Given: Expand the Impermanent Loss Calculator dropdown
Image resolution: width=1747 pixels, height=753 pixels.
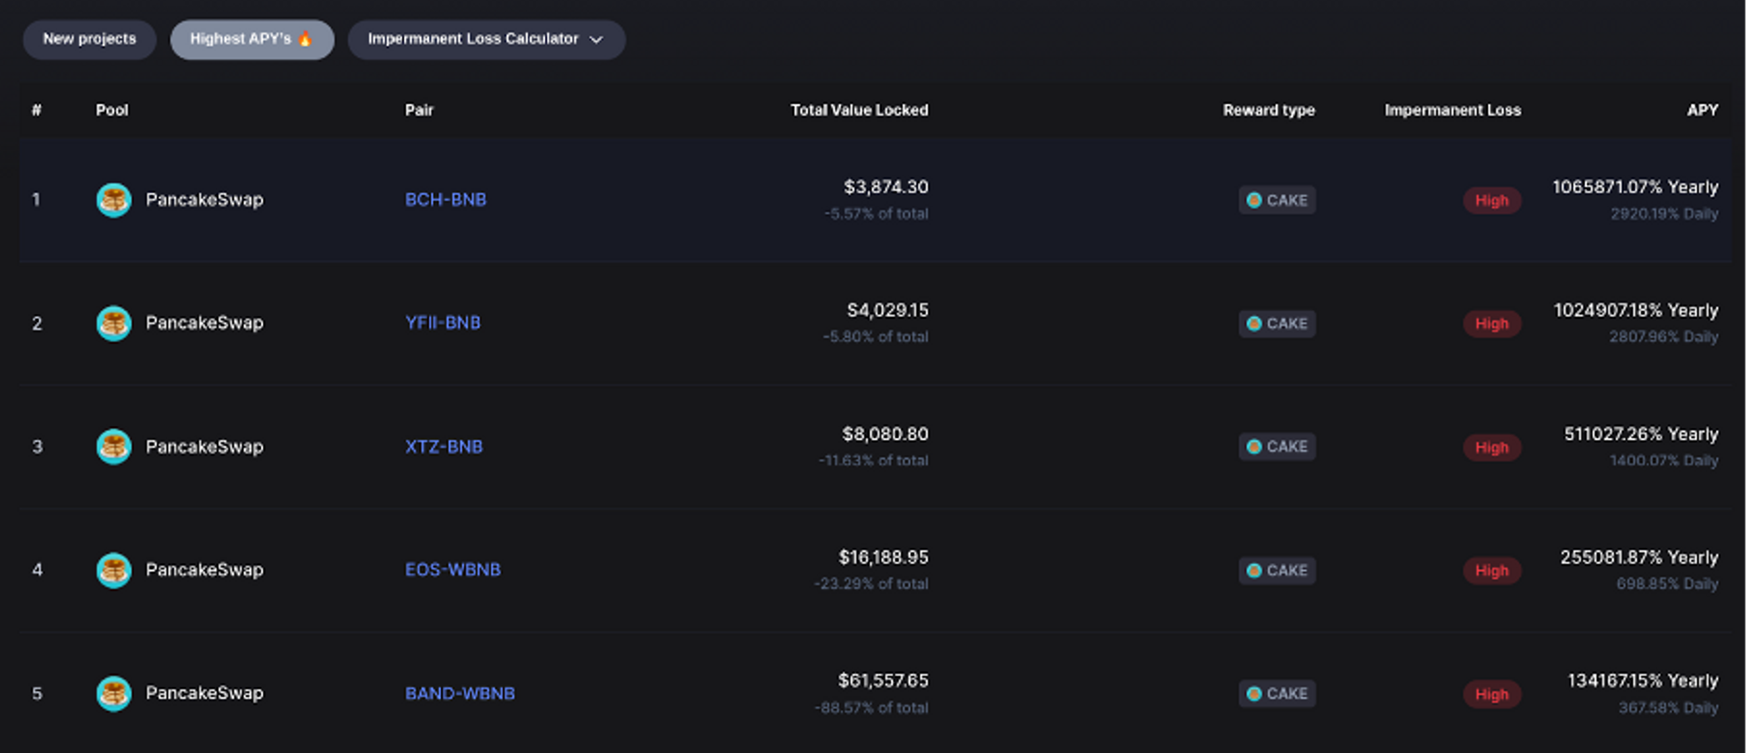Looking at the screenshot, I should point(485,39).
